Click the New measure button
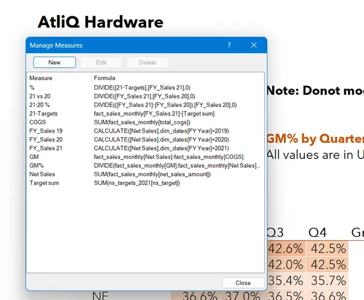 pos(54,62)
